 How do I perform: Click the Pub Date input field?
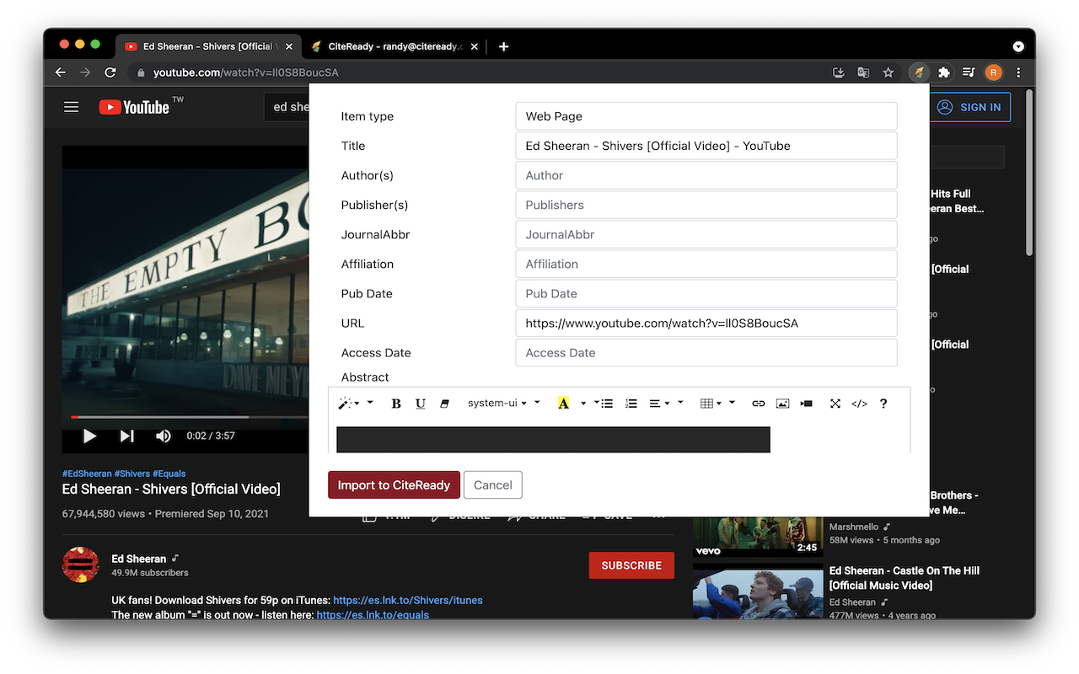(706, 293)
